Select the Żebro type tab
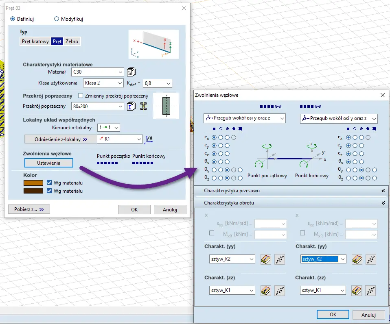The width and height of the screenshot is (390, 324). point(72,41)
